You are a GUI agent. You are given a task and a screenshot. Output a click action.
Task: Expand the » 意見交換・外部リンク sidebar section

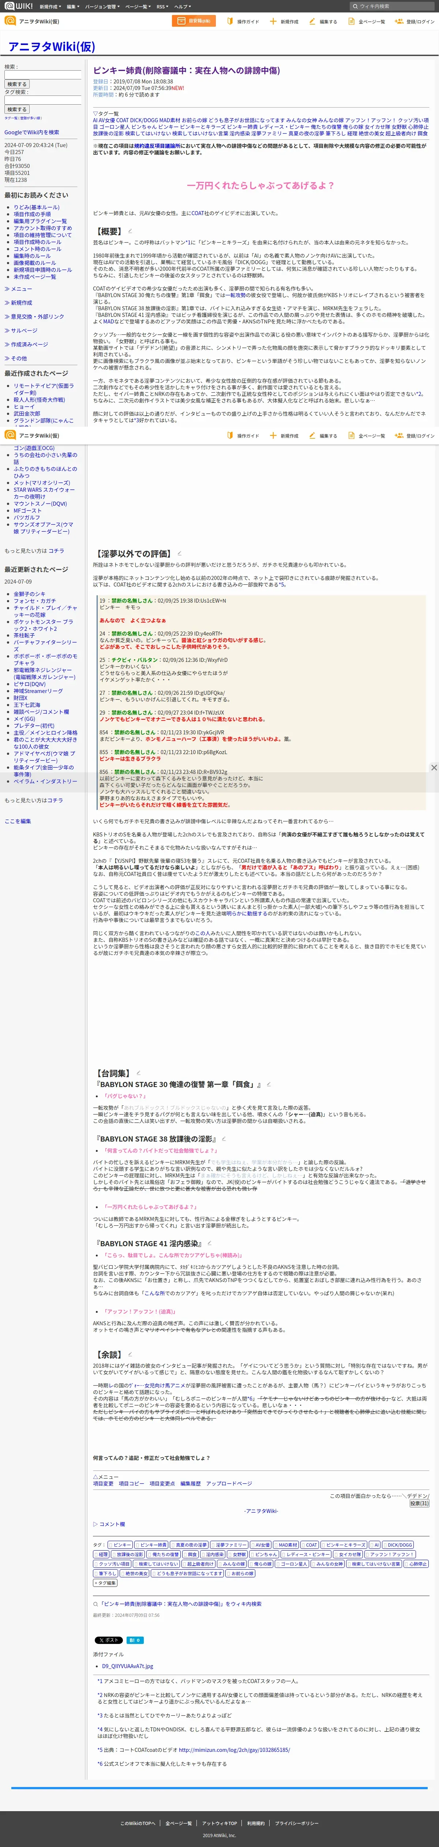tap(34, 316)
